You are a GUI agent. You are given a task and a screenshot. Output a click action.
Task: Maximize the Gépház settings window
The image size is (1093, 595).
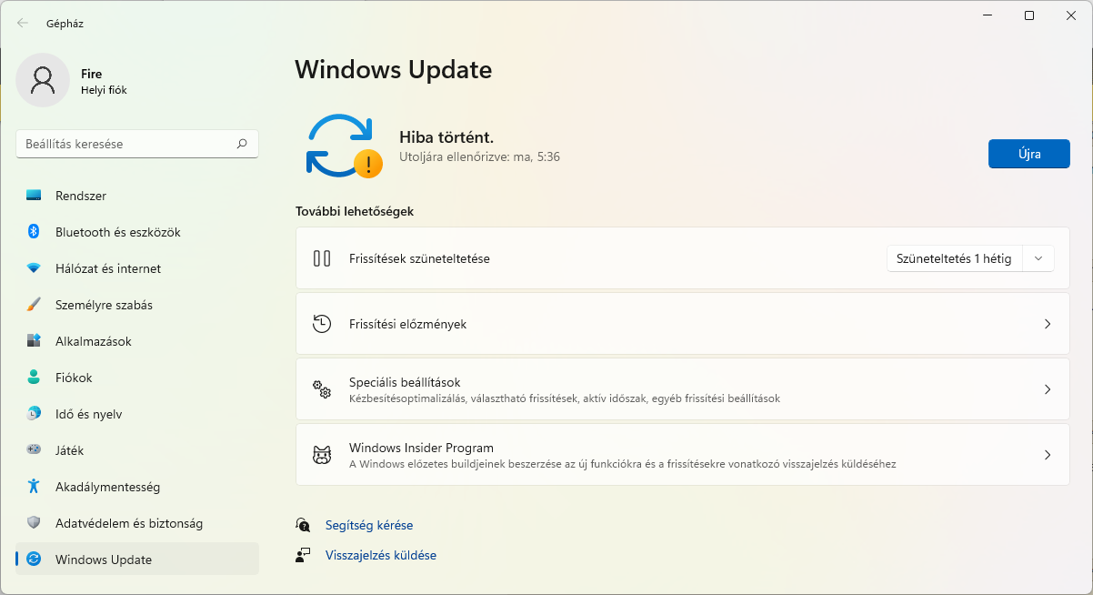pos(1029,15)
